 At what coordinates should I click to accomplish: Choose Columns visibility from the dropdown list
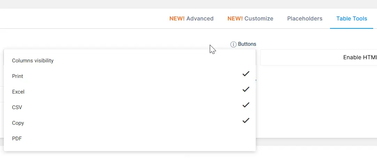click(130, 61)
